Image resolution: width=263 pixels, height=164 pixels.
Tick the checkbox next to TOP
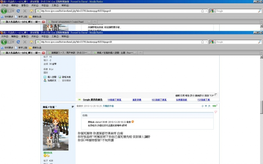(x=216, y=95)
